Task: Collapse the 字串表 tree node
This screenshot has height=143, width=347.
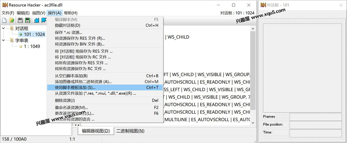Action: pyautogui.click(x=3, y=40)
